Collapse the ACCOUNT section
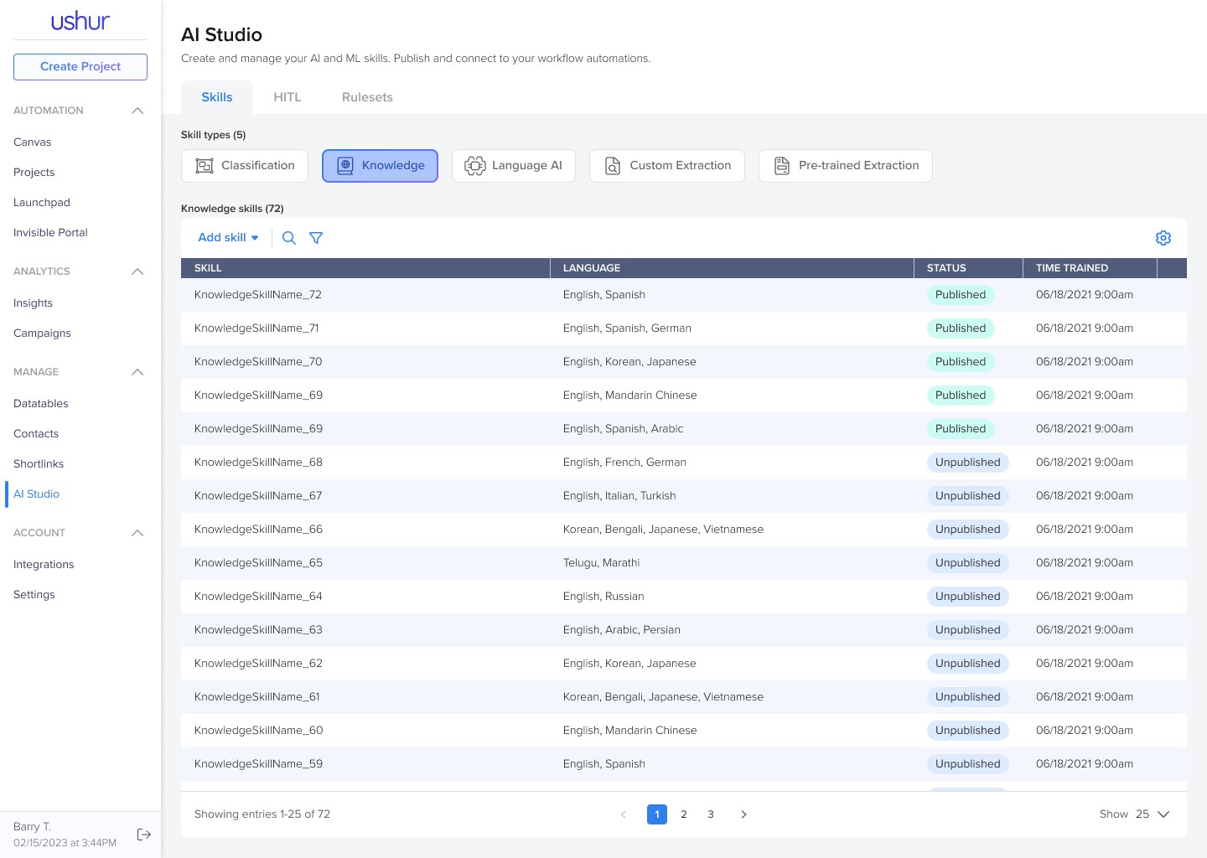1207x858 pixels. [x=137, y=533]
